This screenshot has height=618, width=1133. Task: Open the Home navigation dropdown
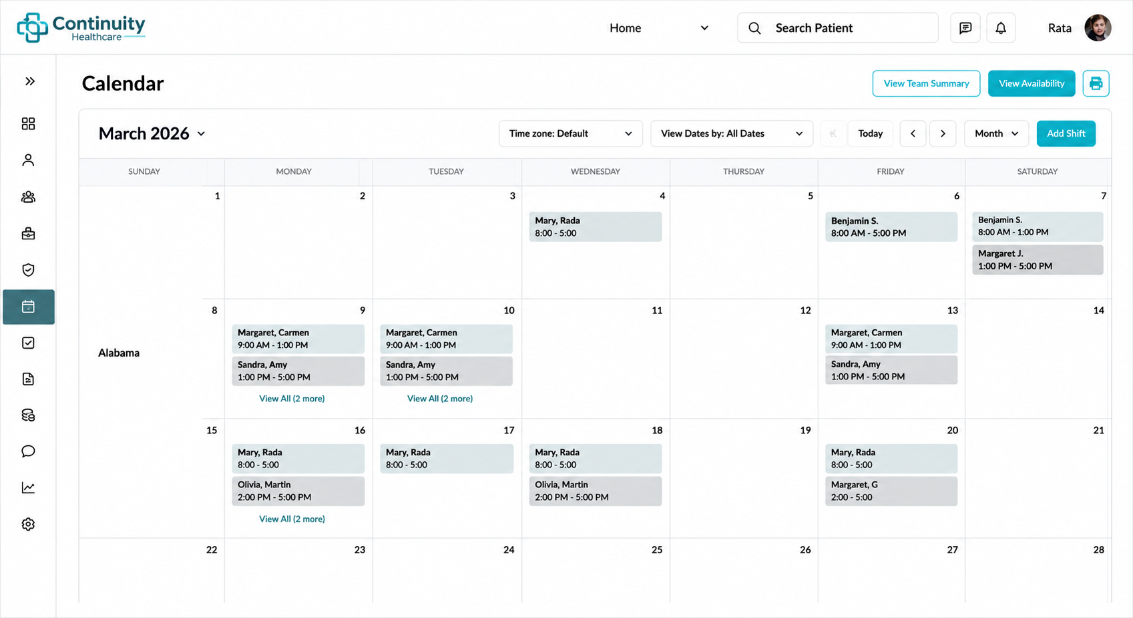[659, 28]
